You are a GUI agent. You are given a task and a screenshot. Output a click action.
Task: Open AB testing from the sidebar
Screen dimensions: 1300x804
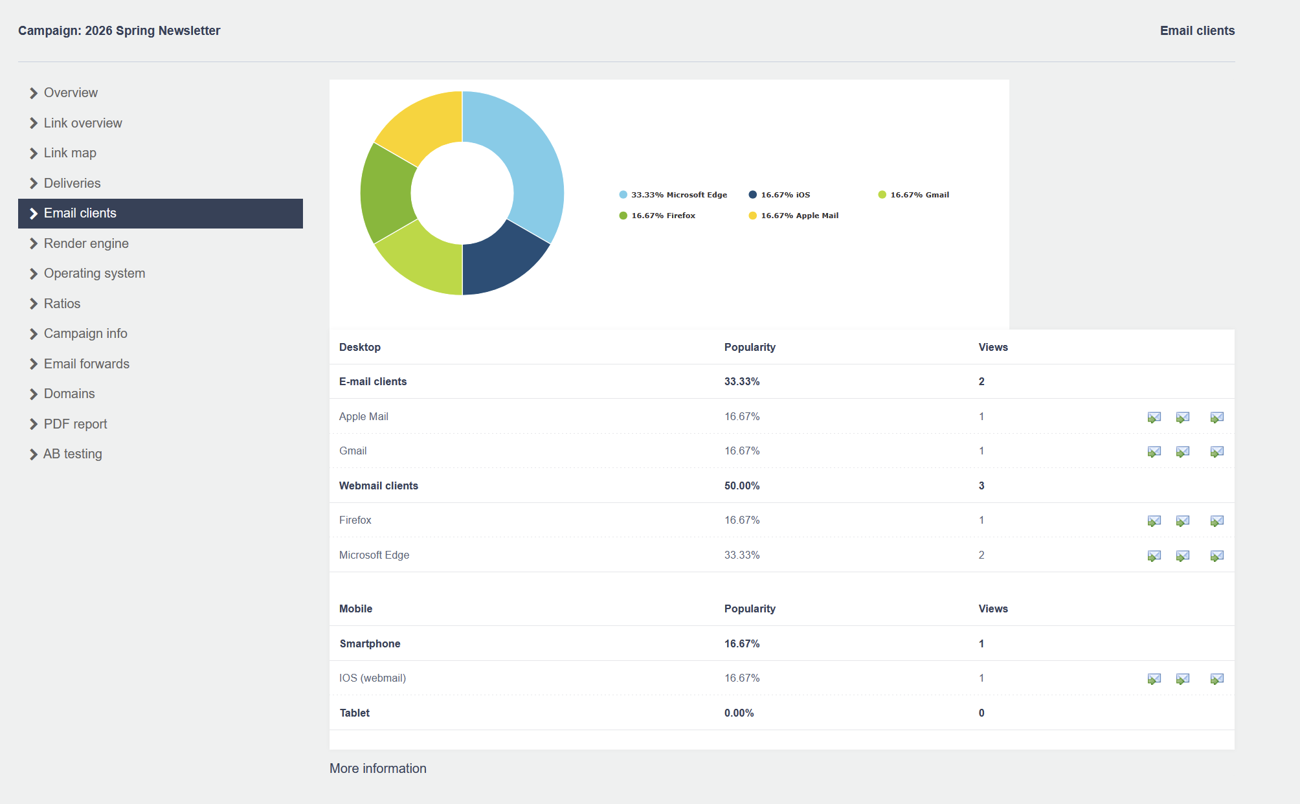click(73, 454)
